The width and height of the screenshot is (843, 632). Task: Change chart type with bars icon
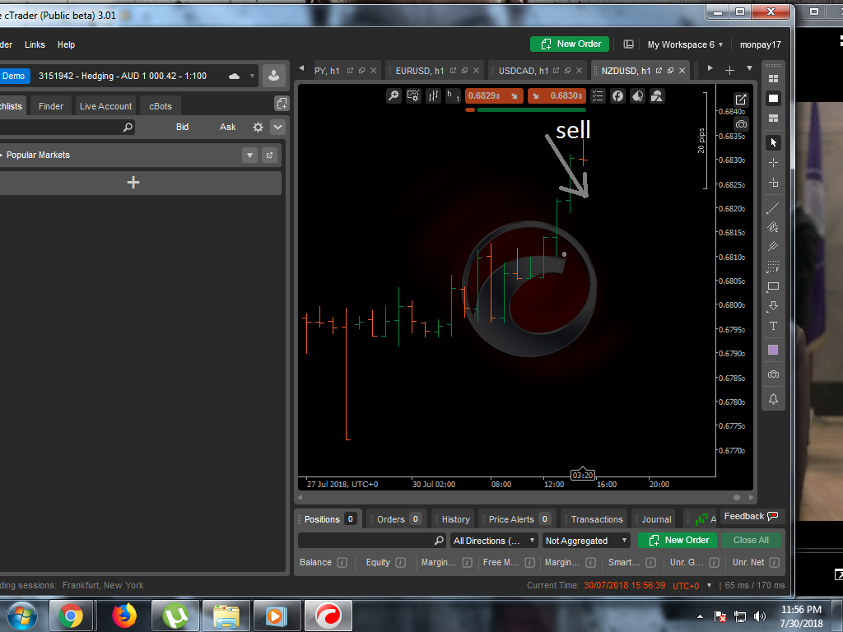click(x=433, y=96)
